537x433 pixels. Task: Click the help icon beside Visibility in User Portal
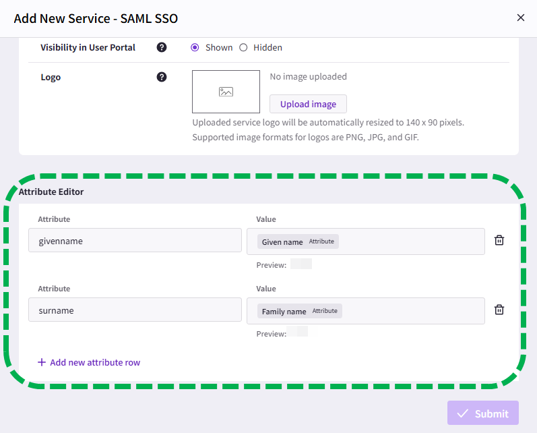point(162,47)
